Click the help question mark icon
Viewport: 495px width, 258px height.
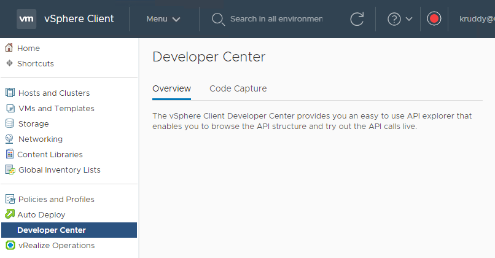tap(394, 19)
